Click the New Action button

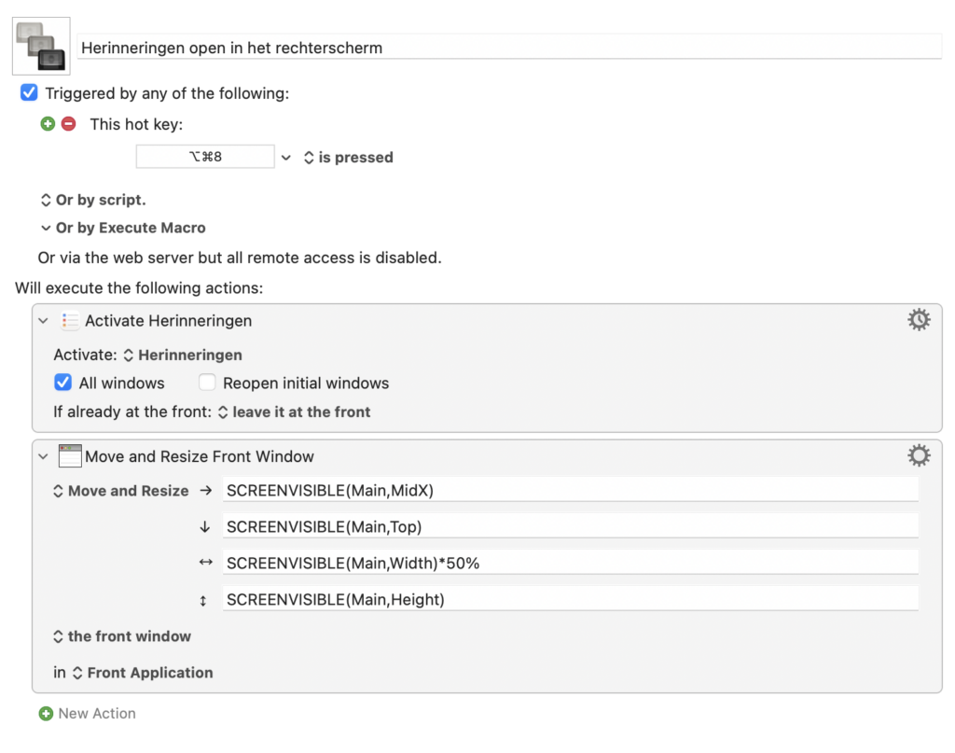tap(96, 714)
